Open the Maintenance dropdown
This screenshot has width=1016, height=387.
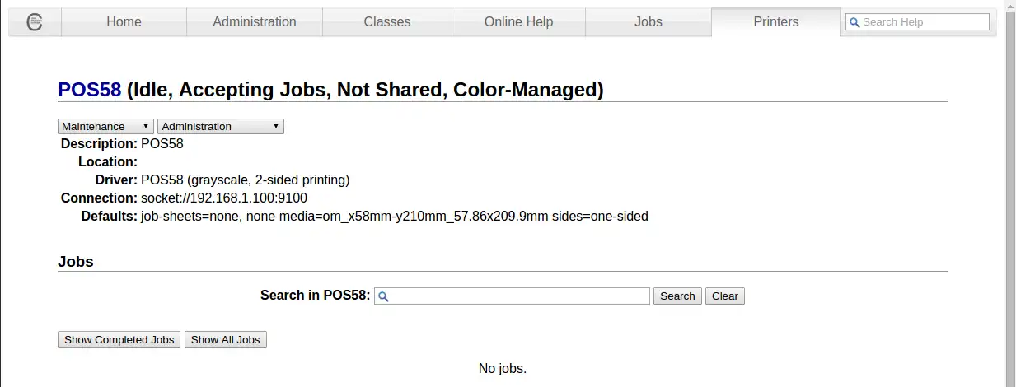coord(105,126)
